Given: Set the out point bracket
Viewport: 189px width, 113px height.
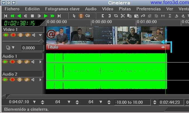Looking at the screenshot, I should click(109, 16).
